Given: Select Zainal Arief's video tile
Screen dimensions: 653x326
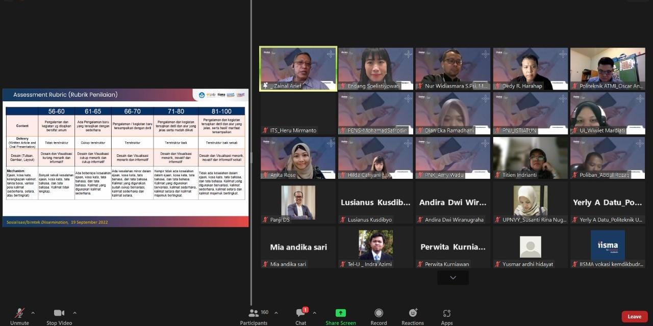Looking at the screenshot, I should click(x=298, y=69).
